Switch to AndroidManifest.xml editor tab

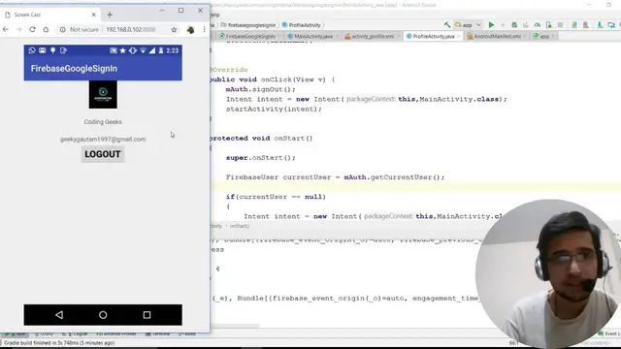pyautogui.click(x=497, y=36)
